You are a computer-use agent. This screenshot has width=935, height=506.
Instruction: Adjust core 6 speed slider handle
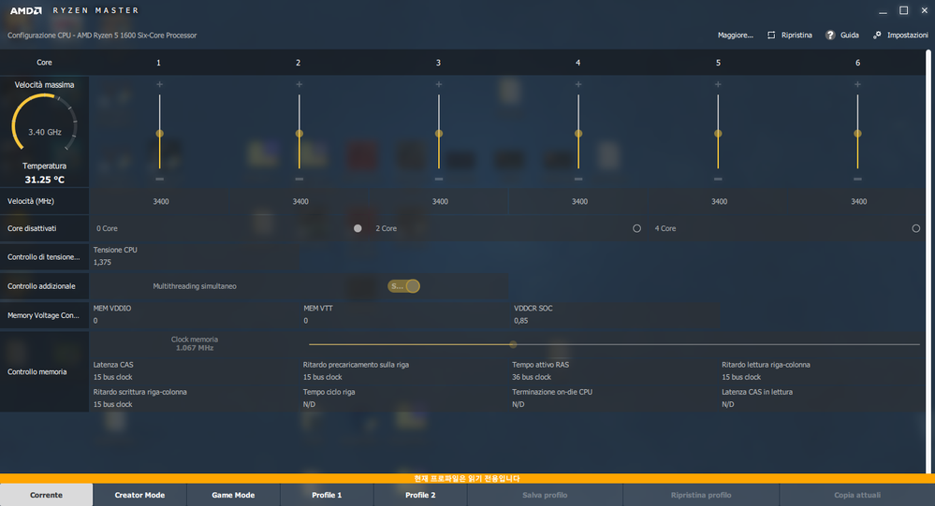(x=857, y=134)
